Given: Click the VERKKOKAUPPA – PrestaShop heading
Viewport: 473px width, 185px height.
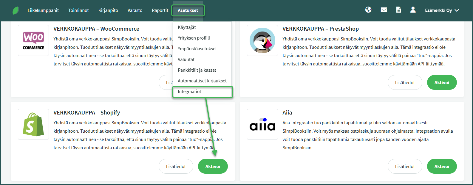Looking at the screenshot, I should [x=321, y=29].
